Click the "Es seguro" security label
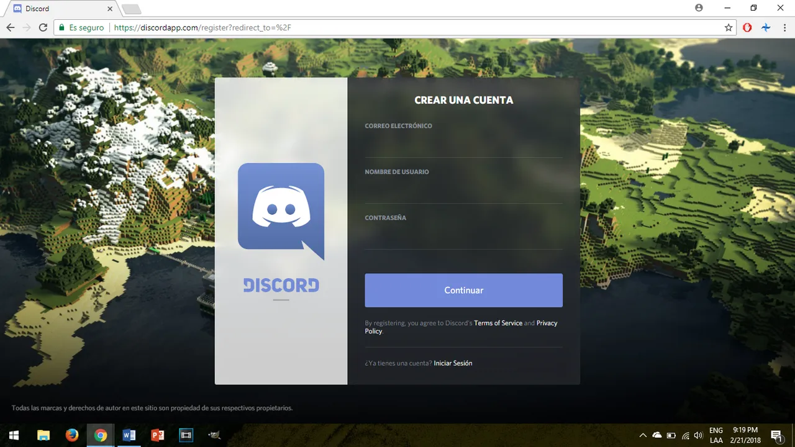The height and width of the screenshot is (447, 795). pyautogui.click(x=86, y=28)
